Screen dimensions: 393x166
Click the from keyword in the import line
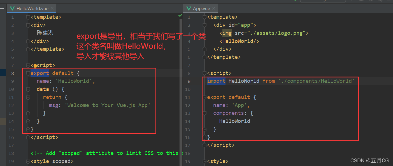(x=269, y=81)
